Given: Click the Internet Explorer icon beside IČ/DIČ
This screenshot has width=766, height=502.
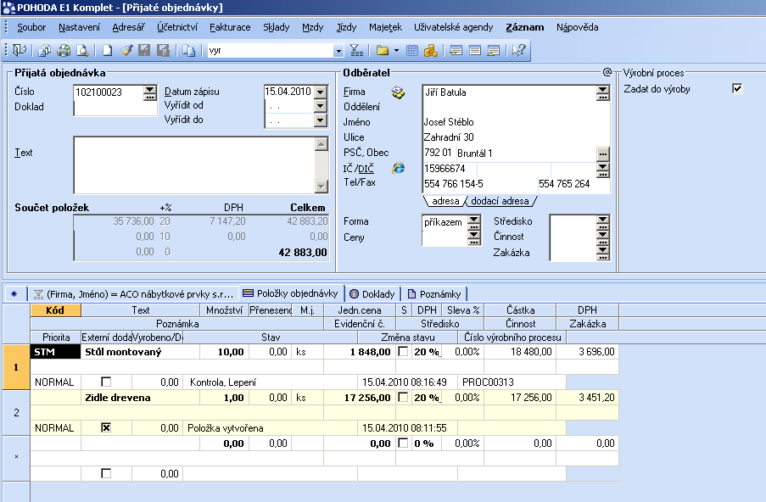Looking at the screenshot, I should coord(399,168).
